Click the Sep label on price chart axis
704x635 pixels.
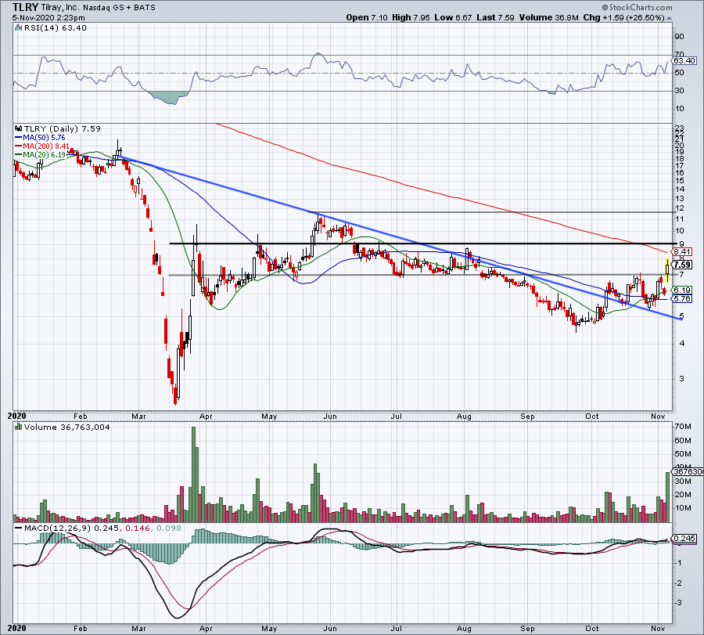[527, 416]
